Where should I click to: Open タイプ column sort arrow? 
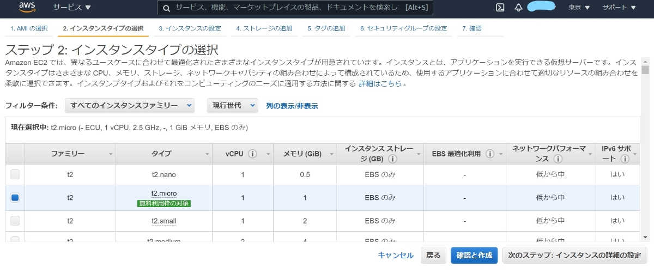[x=207, y=155]
